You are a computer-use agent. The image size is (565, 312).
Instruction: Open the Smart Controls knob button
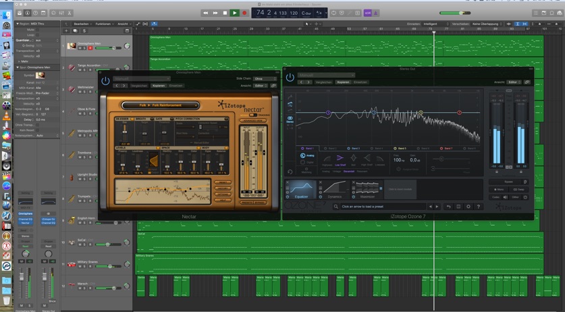coord(53,13)
